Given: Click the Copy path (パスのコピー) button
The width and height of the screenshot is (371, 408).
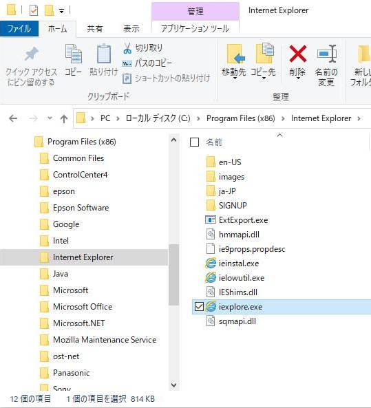Looking at the screenshot, I should 147,63.
